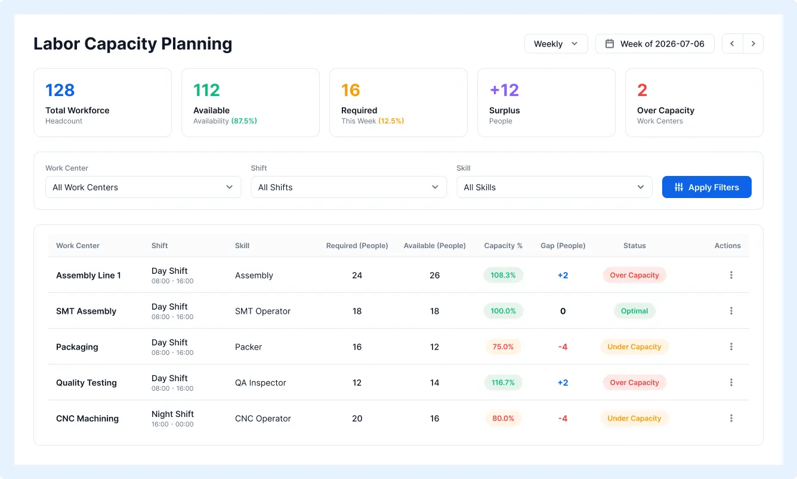Image resolution: width=797 pixels, height=479 pixels.
Task: Open actions menu for SMT Assembly row
Action: (731, 311)
